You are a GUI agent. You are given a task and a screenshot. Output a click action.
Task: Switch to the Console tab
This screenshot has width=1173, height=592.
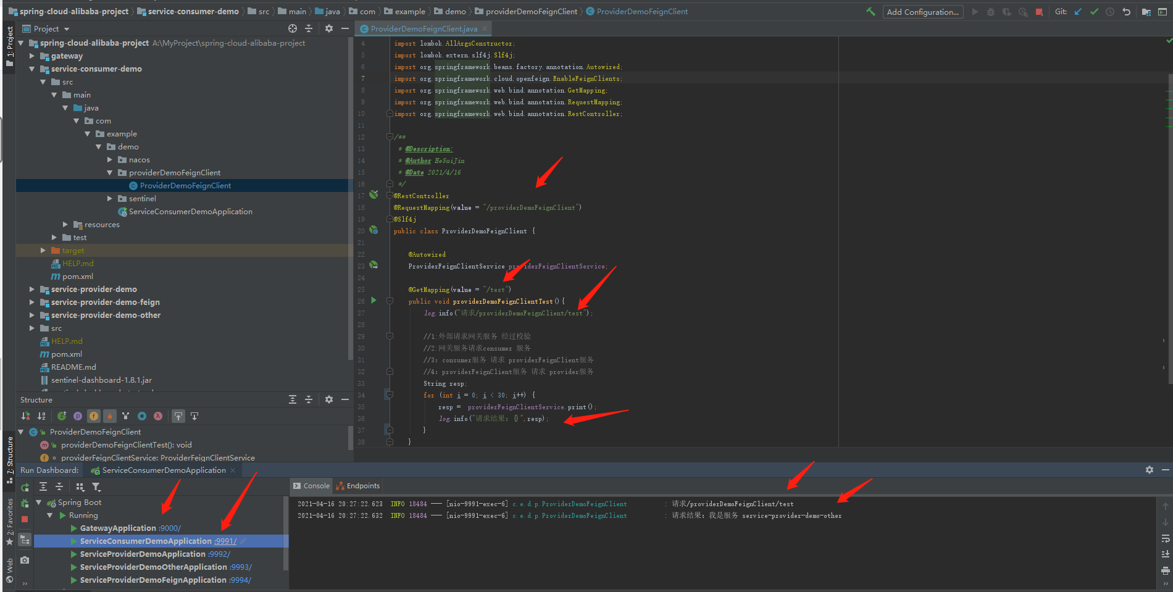click(311, 486)
